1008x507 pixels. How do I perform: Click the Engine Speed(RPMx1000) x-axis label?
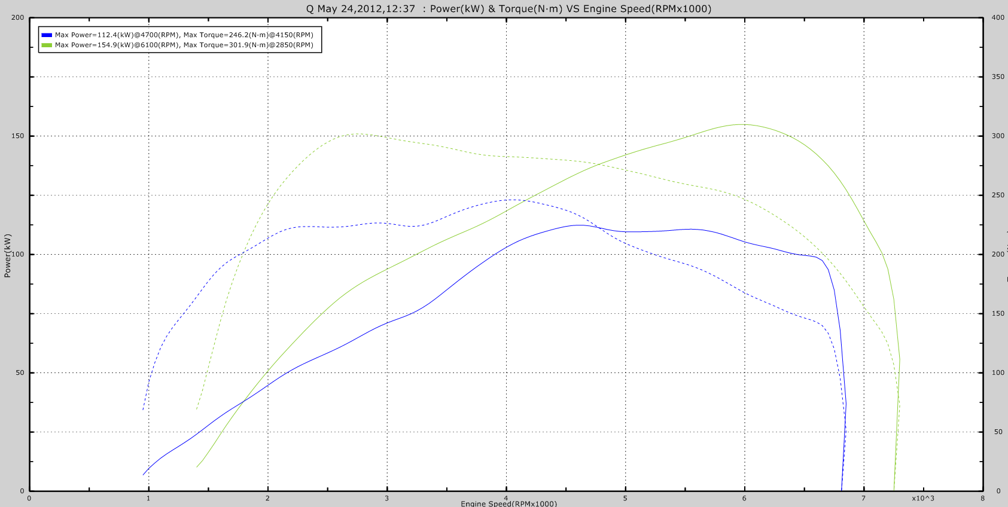coord(508,503)
